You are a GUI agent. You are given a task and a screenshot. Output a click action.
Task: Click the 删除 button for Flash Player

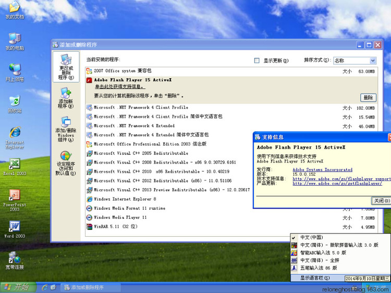[368, 97]
